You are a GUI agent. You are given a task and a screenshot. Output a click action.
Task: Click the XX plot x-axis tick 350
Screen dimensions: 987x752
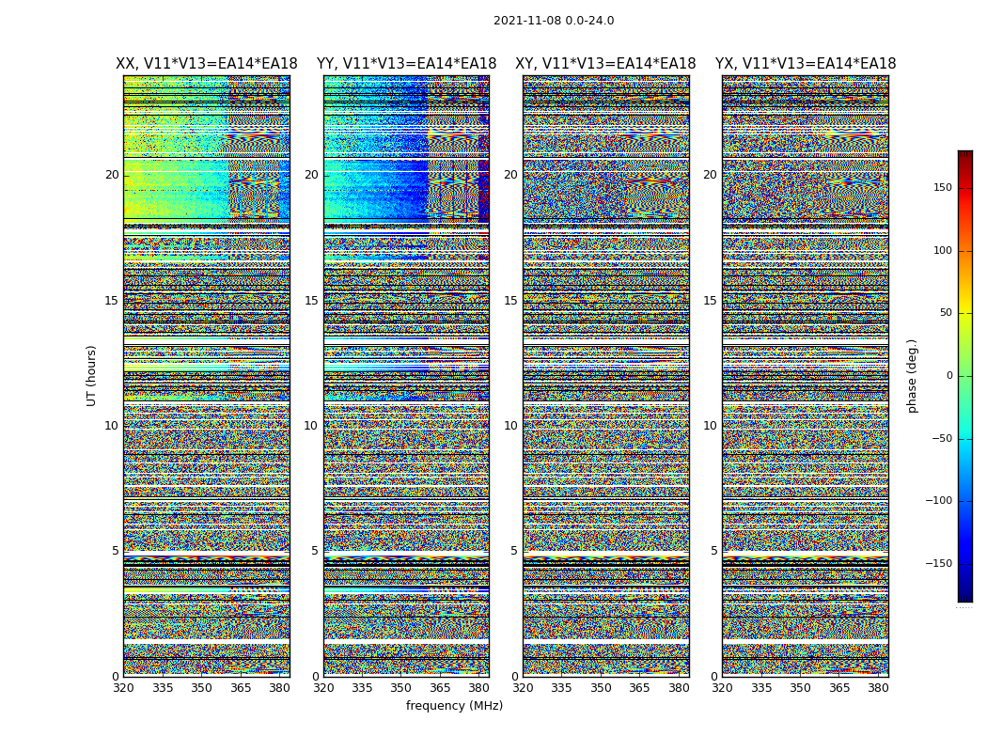201,688
